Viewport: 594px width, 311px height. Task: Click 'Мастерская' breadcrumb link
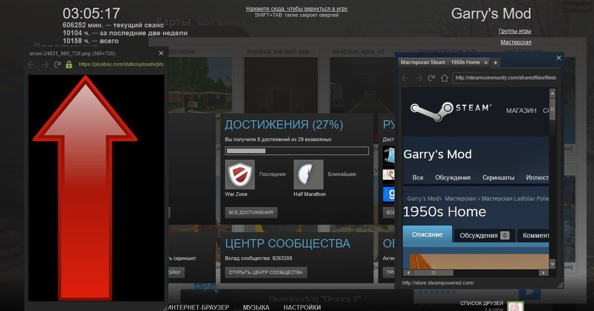click(460, 199)
